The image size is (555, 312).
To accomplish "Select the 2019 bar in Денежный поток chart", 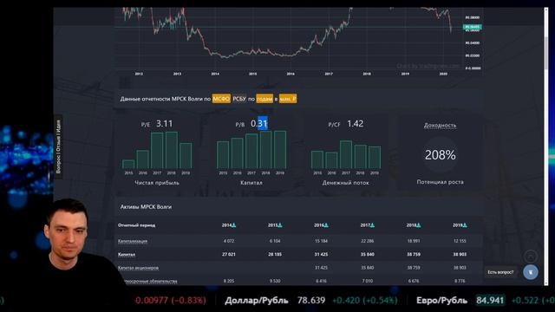I will [x=375, y=158].
